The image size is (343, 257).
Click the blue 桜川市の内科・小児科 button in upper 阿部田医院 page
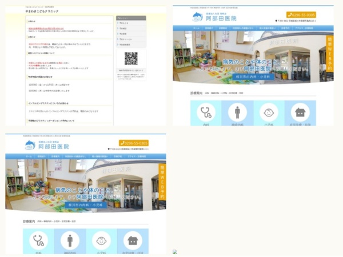pos(253,77)
